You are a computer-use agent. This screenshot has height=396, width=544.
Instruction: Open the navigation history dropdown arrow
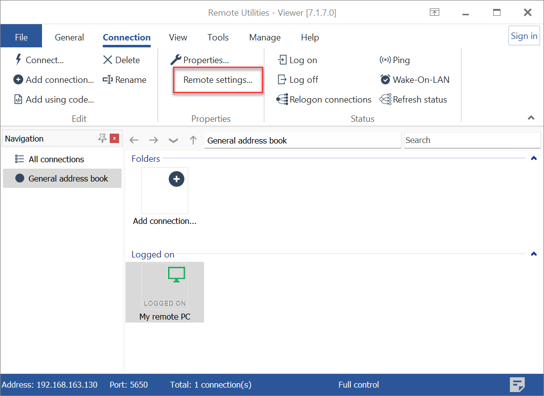tap(173, 141)
